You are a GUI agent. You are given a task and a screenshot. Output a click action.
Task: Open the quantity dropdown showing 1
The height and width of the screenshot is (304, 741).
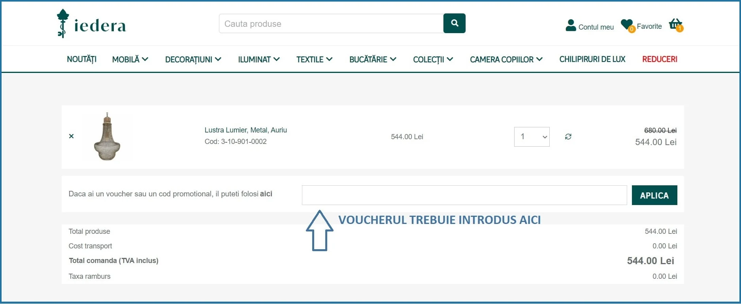532,137
